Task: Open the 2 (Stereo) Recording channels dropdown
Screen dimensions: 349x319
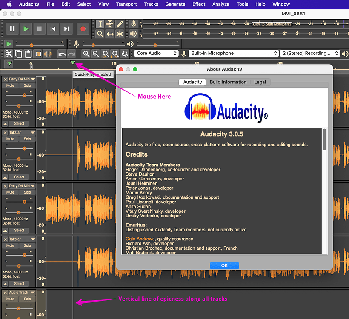Action: coord(310,54)
